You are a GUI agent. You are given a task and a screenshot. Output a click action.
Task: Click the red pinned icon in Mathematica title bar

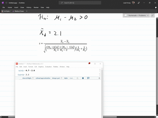(89, 63)
